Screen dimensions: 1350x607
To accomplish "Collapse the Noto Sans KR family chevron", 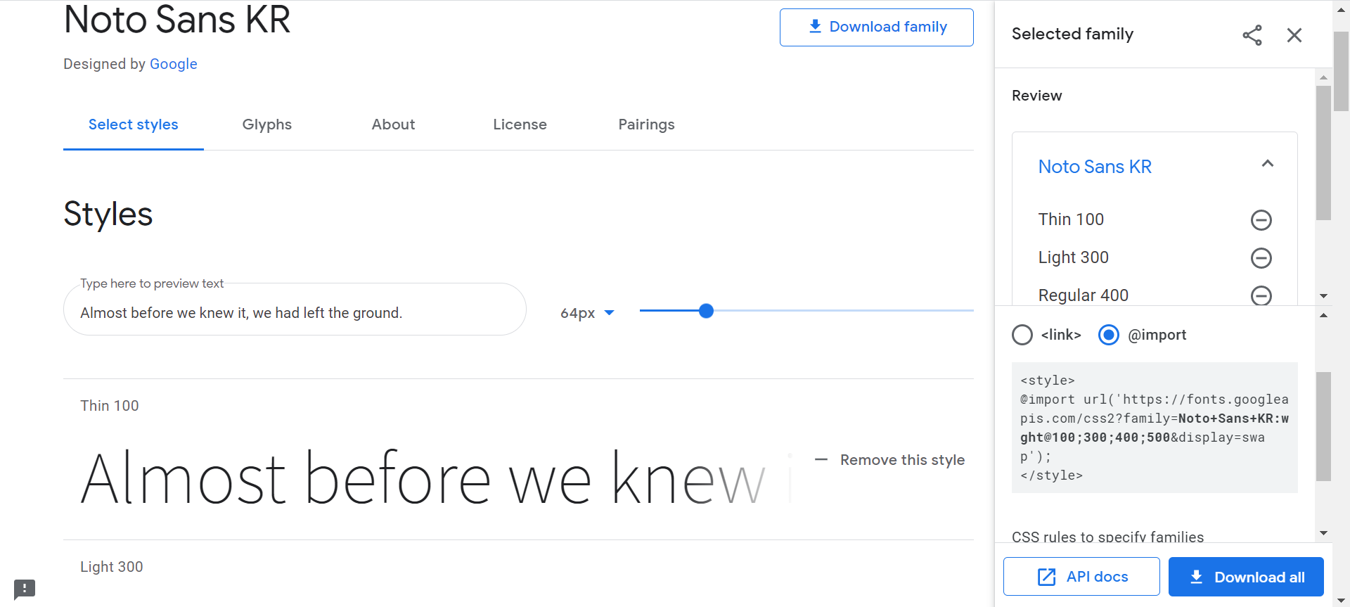I will tap(1268, 164).
